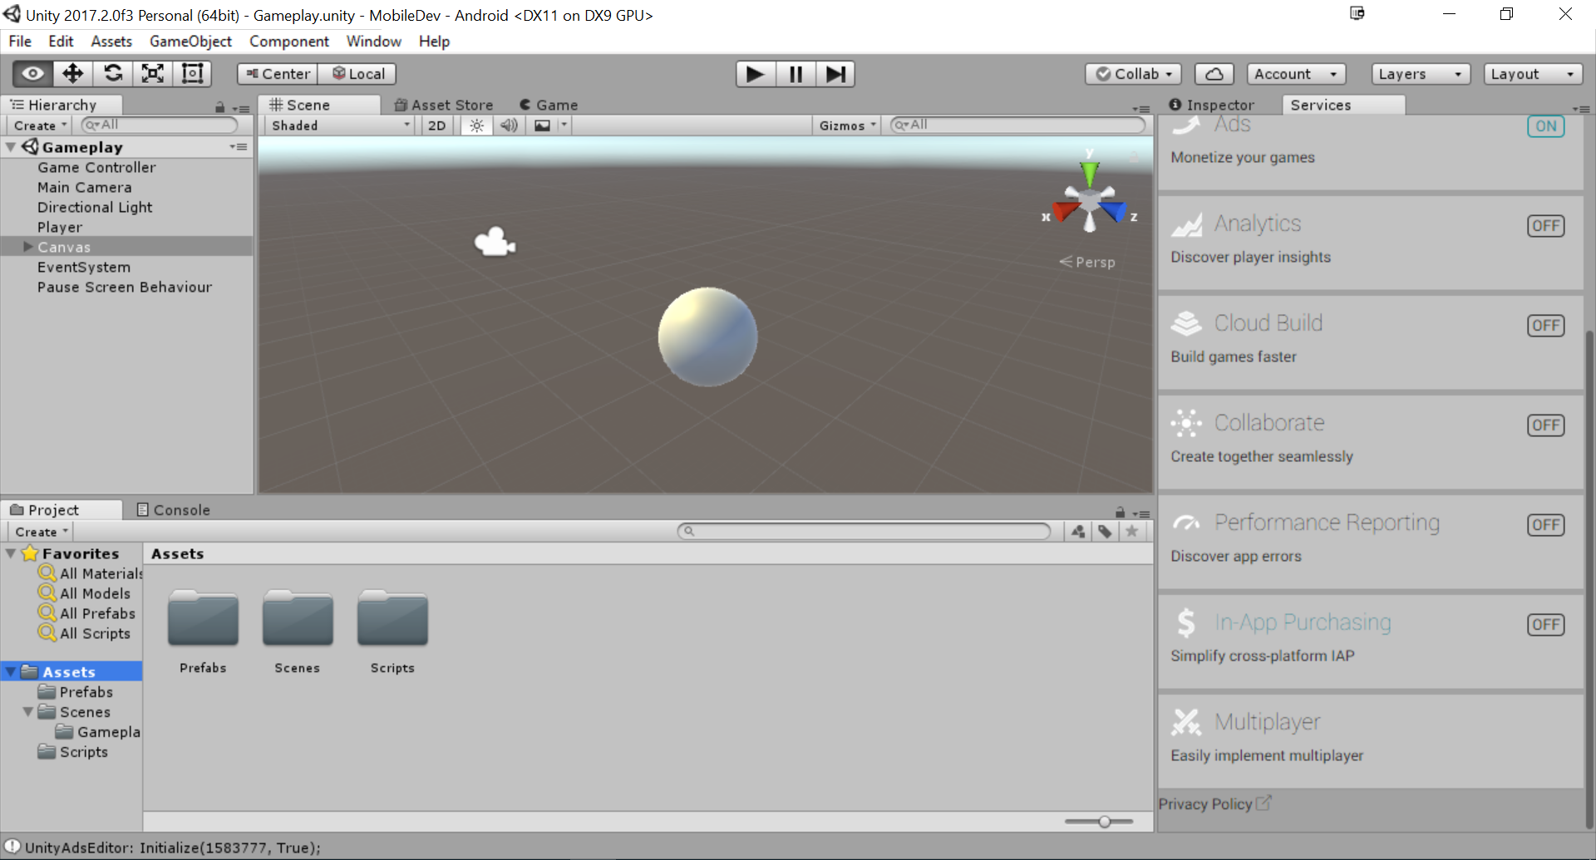Toggle 2D scene view mode
Image resolution: width=1596 pixels, height=860 pixels.
click(x=436, y=125)
